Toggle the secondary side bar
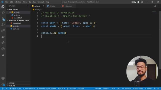161x90 pixels. pos(138,2)
